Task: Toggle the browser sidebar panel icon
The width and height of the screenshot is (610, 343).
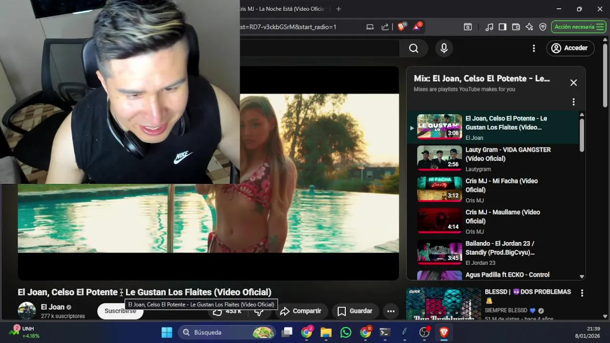Action: [502, 27]
